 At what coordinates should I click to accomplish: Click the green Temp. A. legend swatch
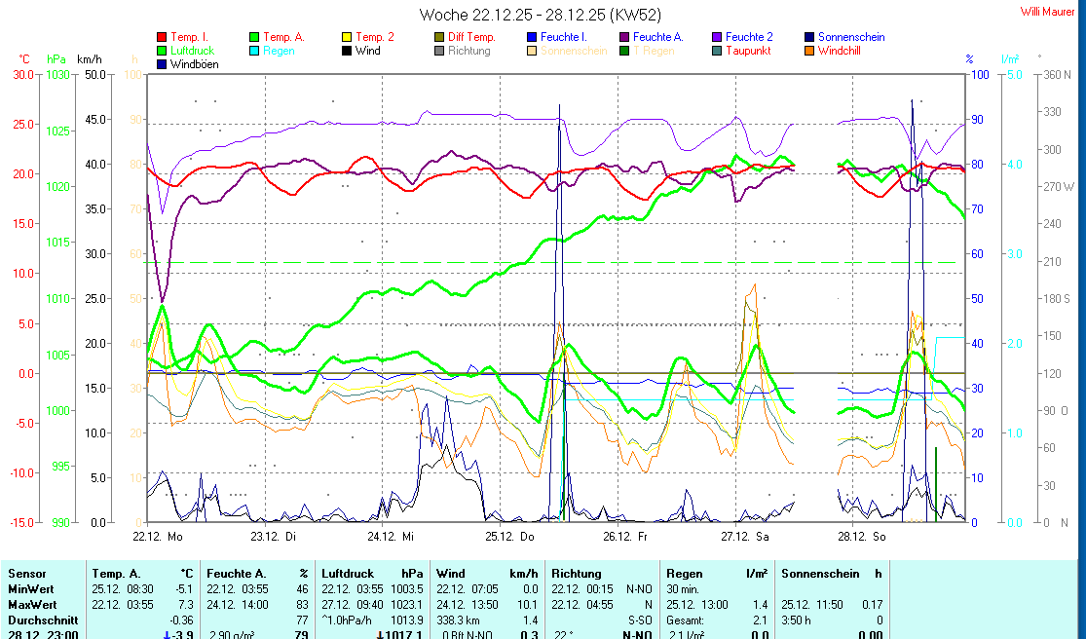(254, 37)
